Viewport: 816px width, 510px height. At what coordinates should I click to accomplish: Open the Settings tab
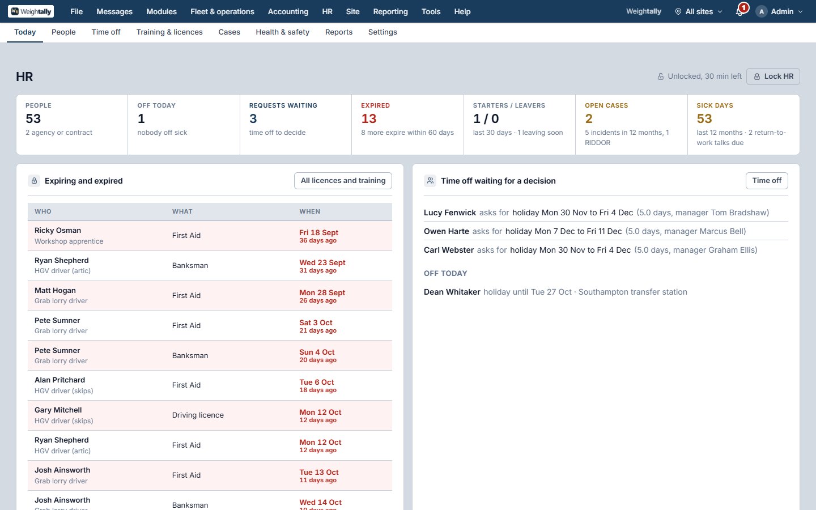click(x=382, y=32)
